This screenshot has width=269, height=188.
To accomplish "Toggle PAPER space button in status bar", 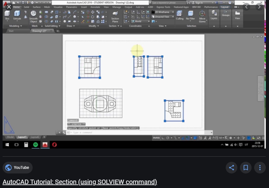I will pos(156,138).
